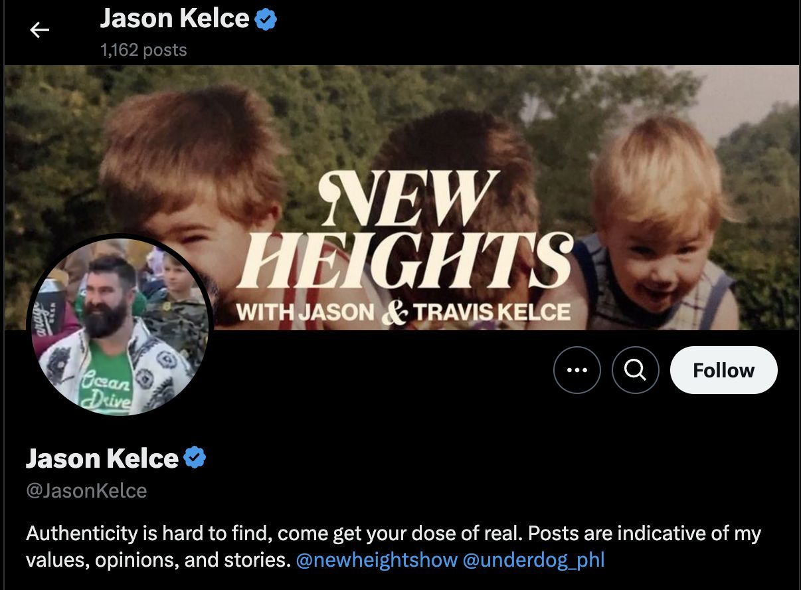Click verified badge beside large profile name
The width and height of the screenshot is (801, 590).
point(195,458)
